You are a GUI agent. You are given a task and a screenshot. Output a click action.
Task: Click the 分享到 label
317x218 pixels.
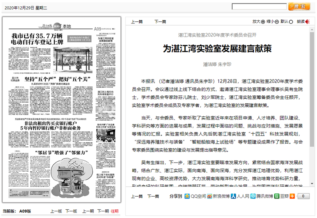176,196
